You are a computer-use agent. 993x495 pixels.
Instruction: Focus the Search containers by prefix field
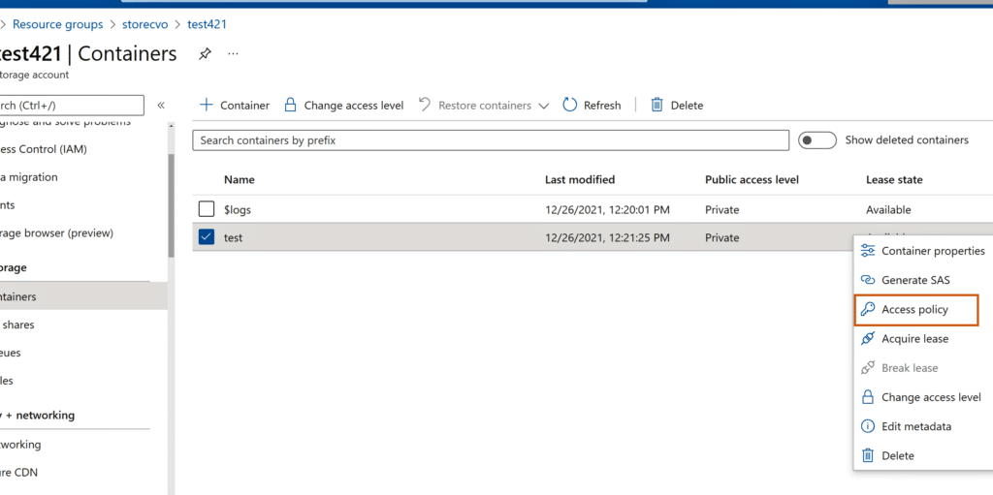point(491,140)
